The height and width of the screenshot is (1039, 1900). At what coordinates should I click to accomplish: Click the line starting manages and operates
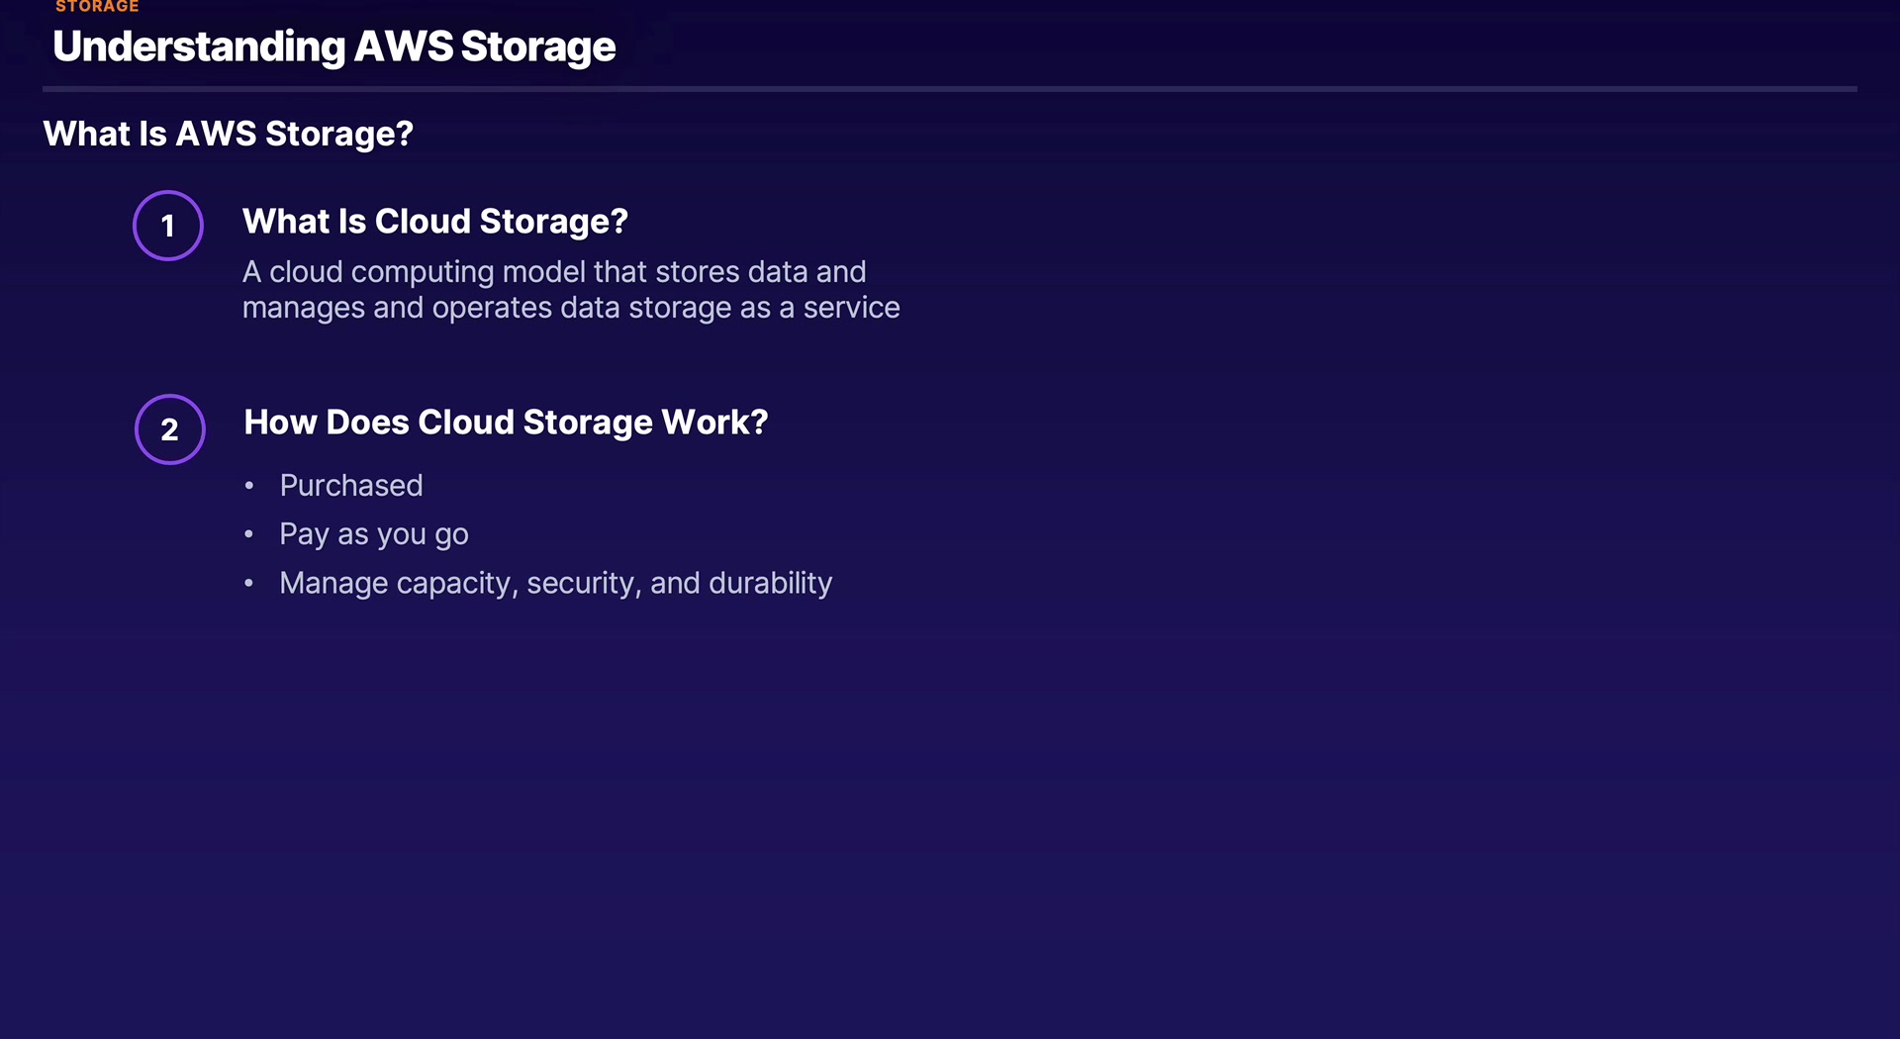tap(570, 308)
